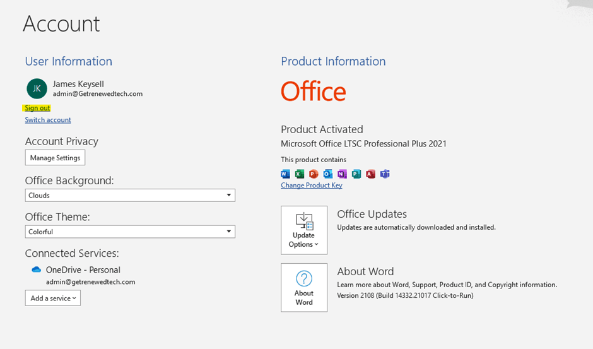Open the Office Background dropdown

pos(130,196)
